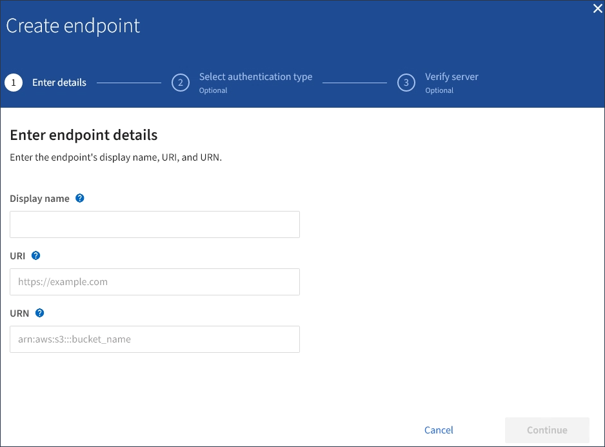Go to the Enter details step
The image size is (605, 447).
coord(59,83)
